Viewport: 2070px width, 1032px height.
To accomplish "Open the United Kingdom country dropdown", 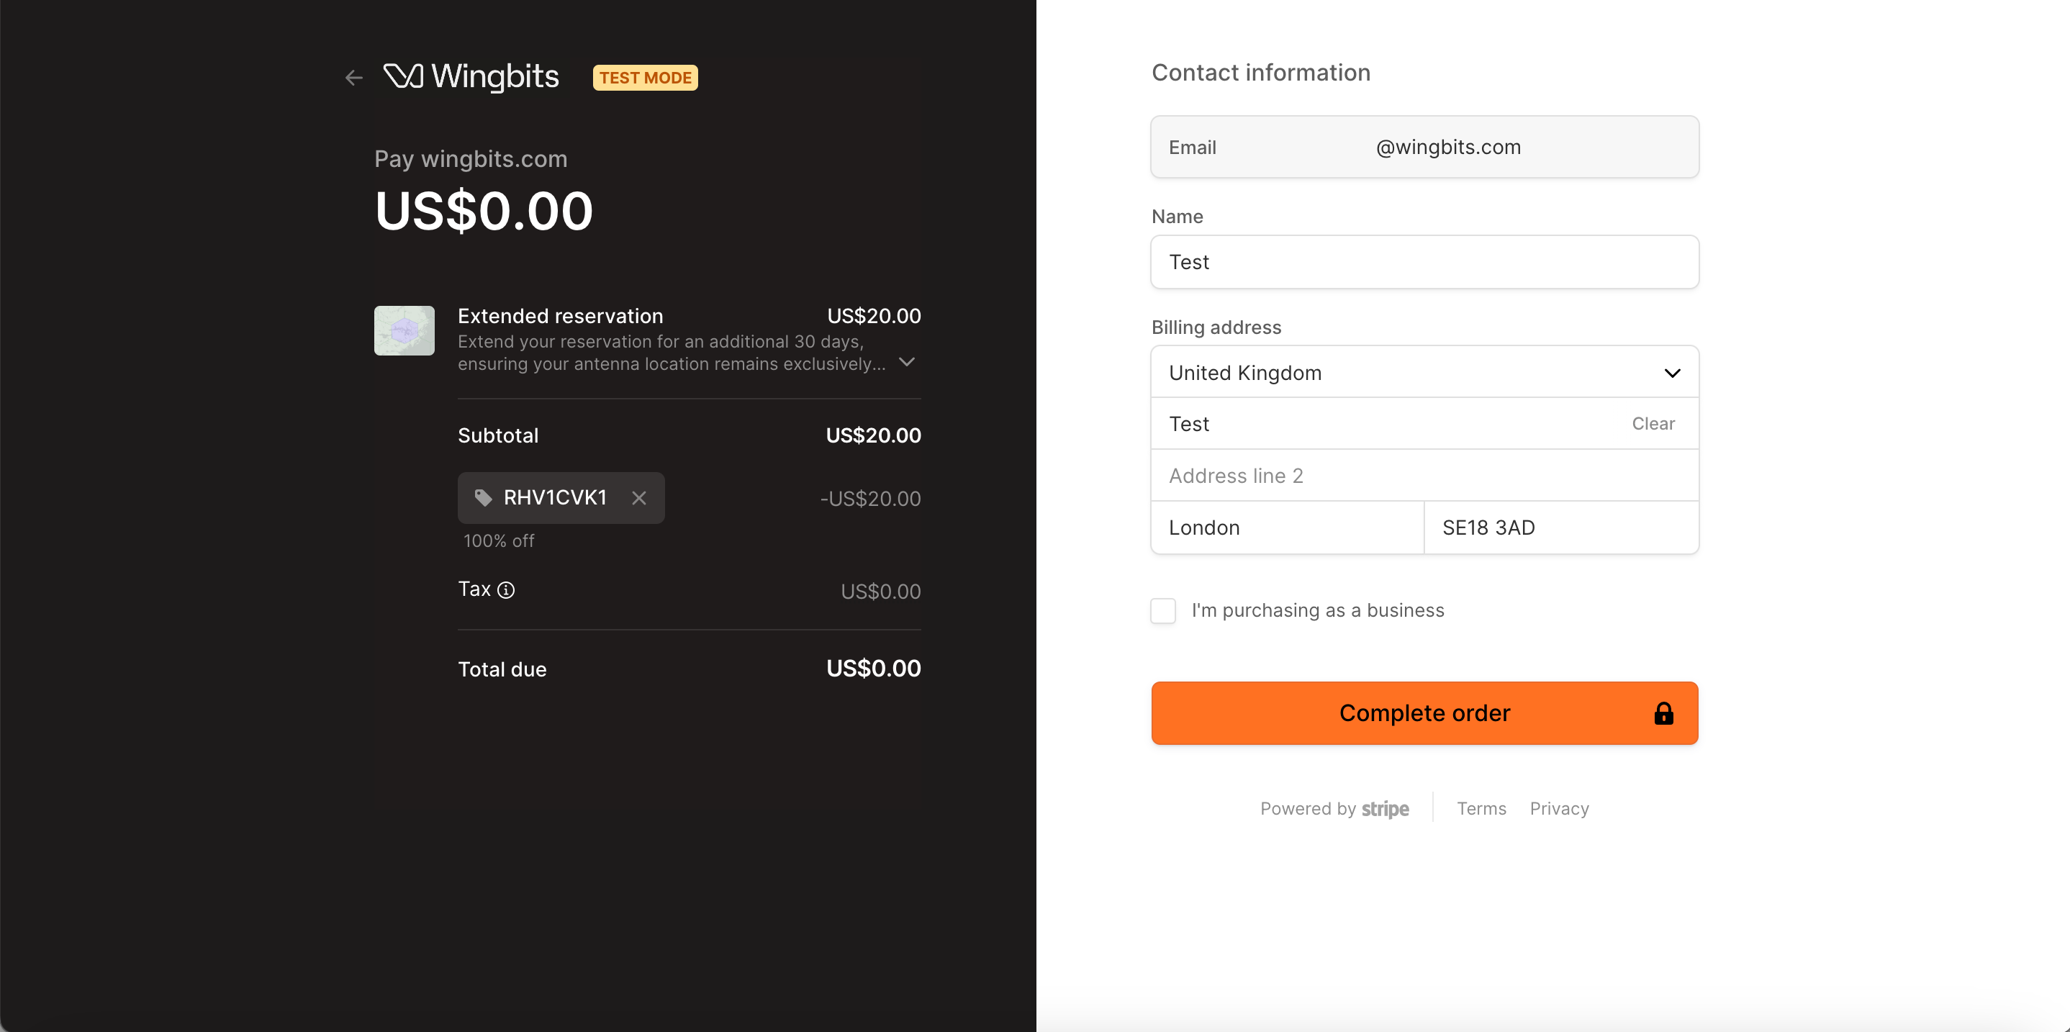I will click(1424, 373).
